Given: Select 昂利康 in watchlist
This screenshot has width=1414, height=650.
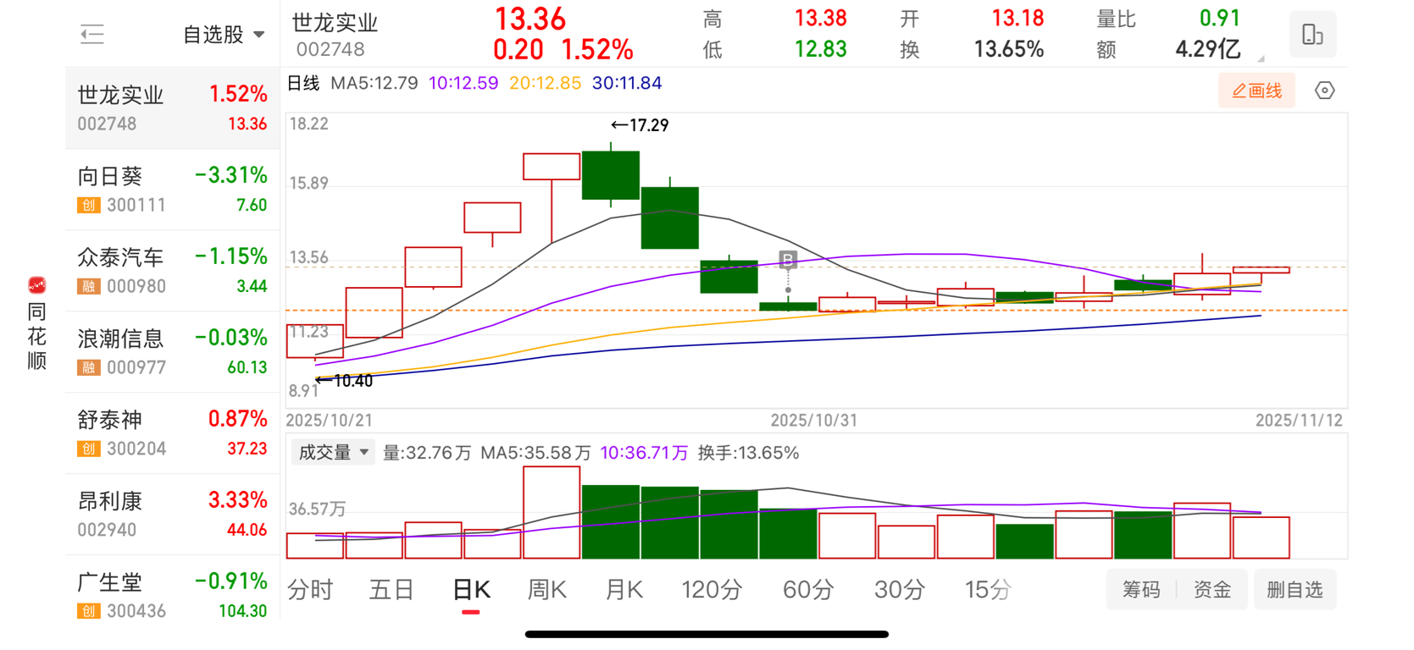Looking at the screenshot, I should click(x=173, y=515).
